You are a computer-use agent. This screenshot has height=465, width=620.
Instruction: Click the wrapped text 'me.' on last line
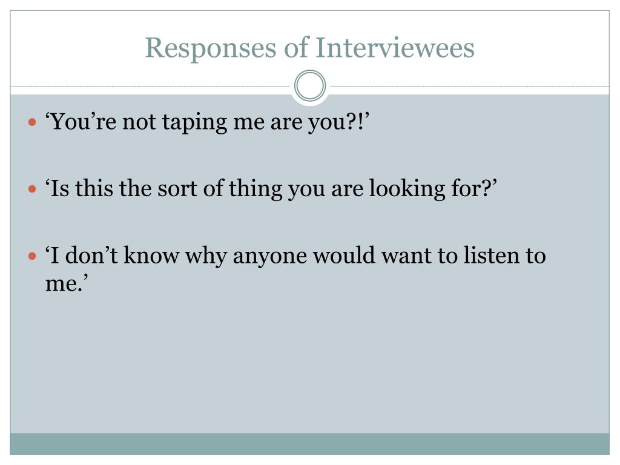point(67,283)
